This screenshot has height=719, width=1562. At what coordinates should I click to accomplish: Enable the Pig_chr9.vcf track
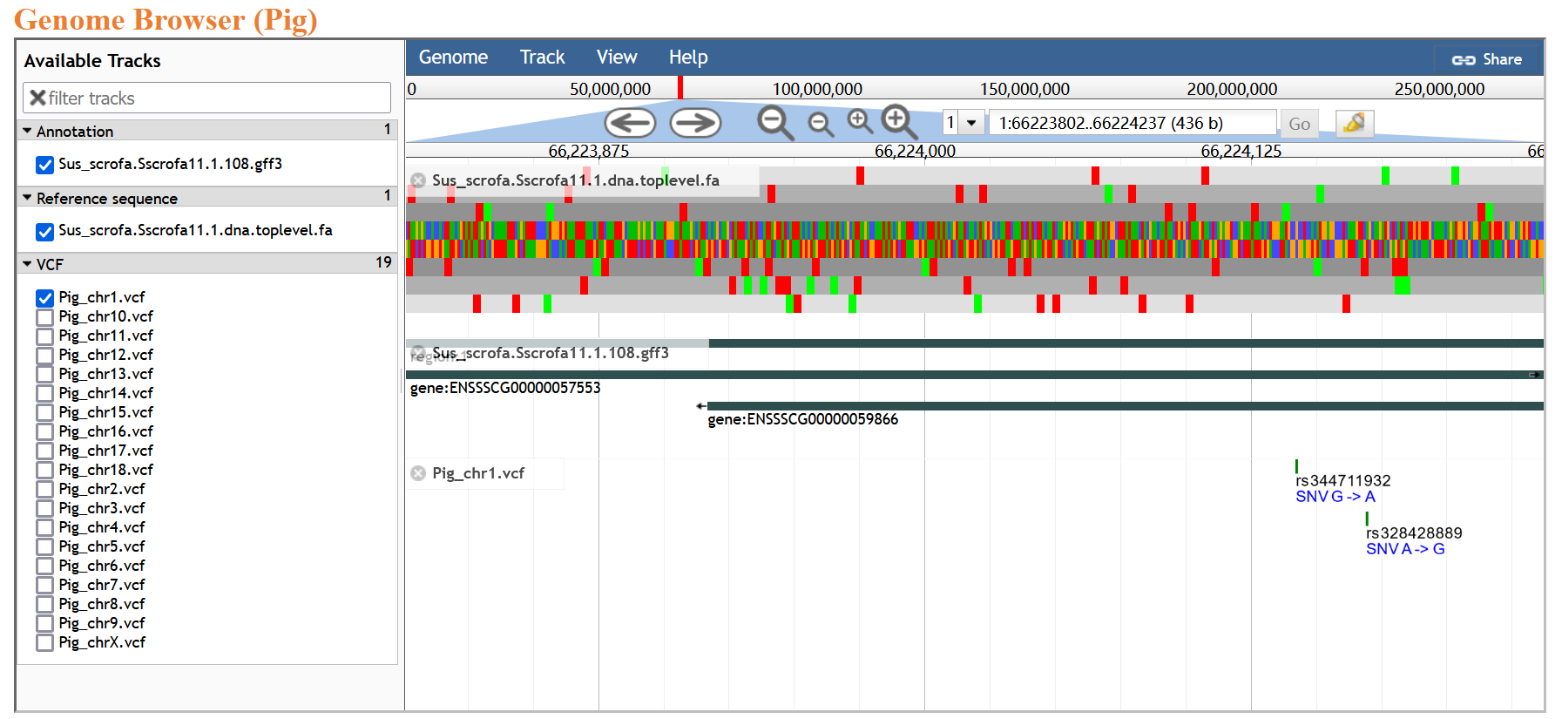coord(45,624)
